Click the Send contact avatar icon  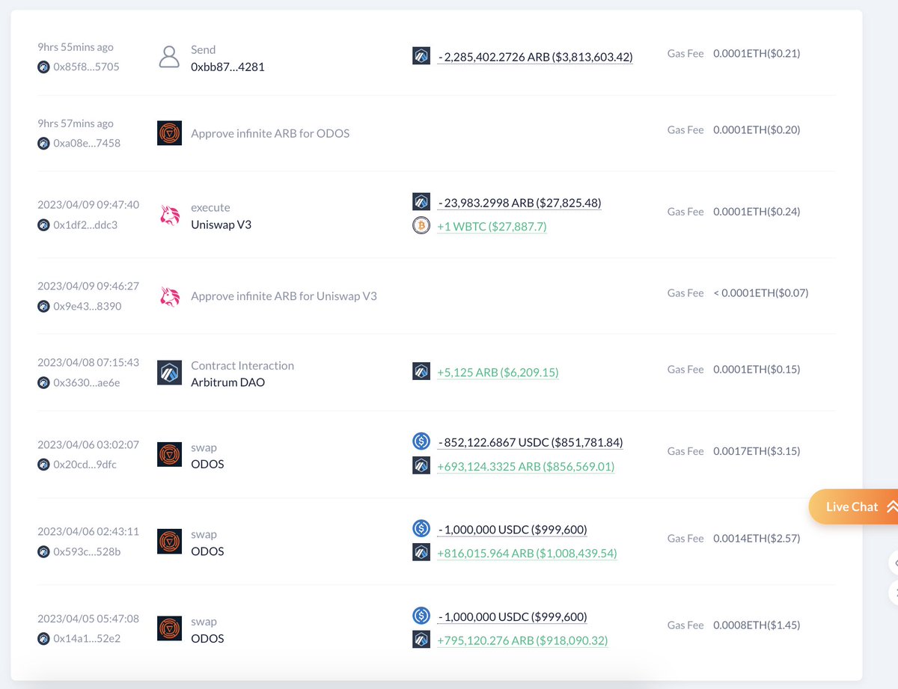click(x=170, y=55)
